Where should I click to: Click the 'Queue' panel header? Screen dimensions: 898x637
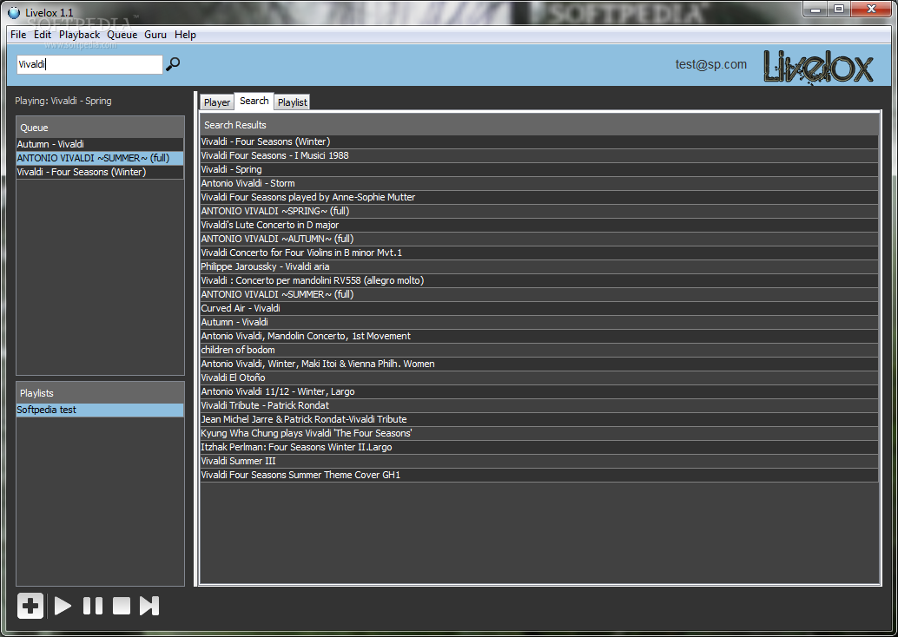pos(100,128)
